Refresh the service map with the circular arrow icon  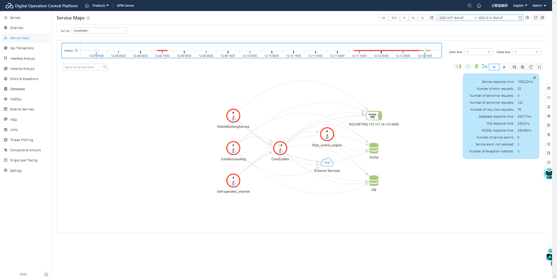click(x=531, y=67)
